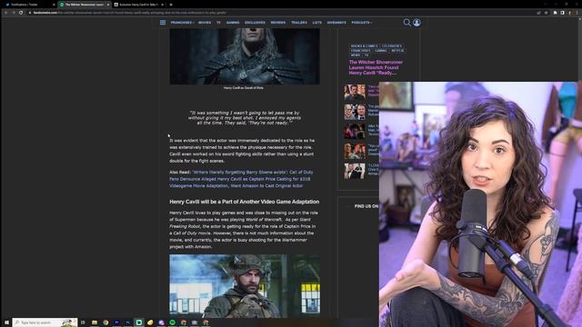Click the browser forward arrow
Image resolution: width=582 pixels, height=327 pixels.
14,13
